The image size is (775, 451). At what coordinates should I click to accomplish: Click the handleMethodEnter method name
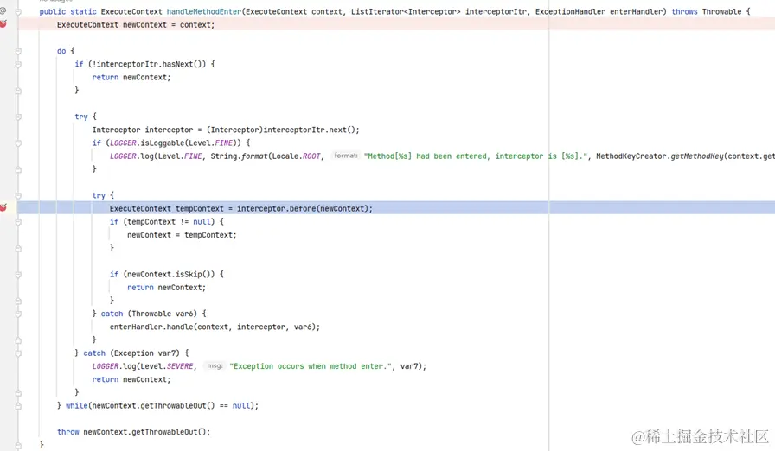(x=203, y=11)
